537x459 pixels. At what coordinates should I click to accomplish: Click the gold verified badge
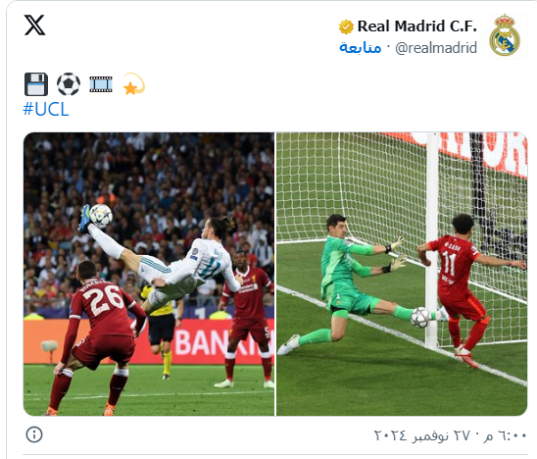tap(346, 26)
